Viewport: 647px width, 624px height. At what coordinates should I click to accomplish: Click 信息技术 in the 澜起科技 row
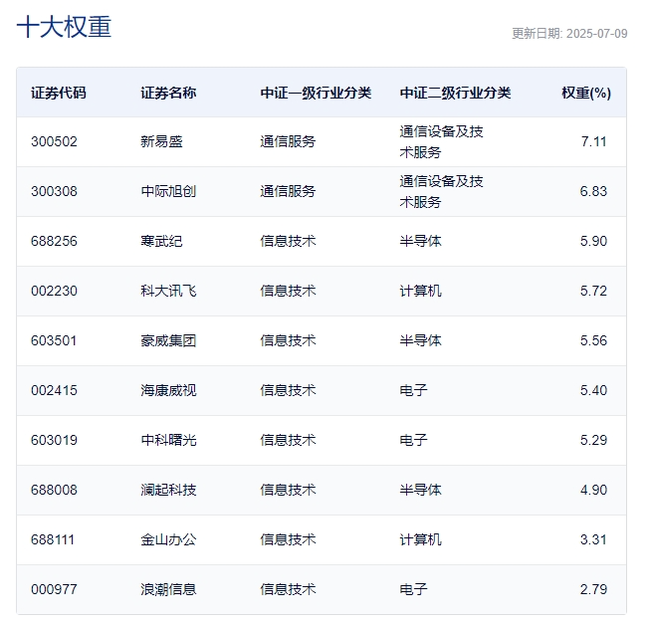coord(288,490)
